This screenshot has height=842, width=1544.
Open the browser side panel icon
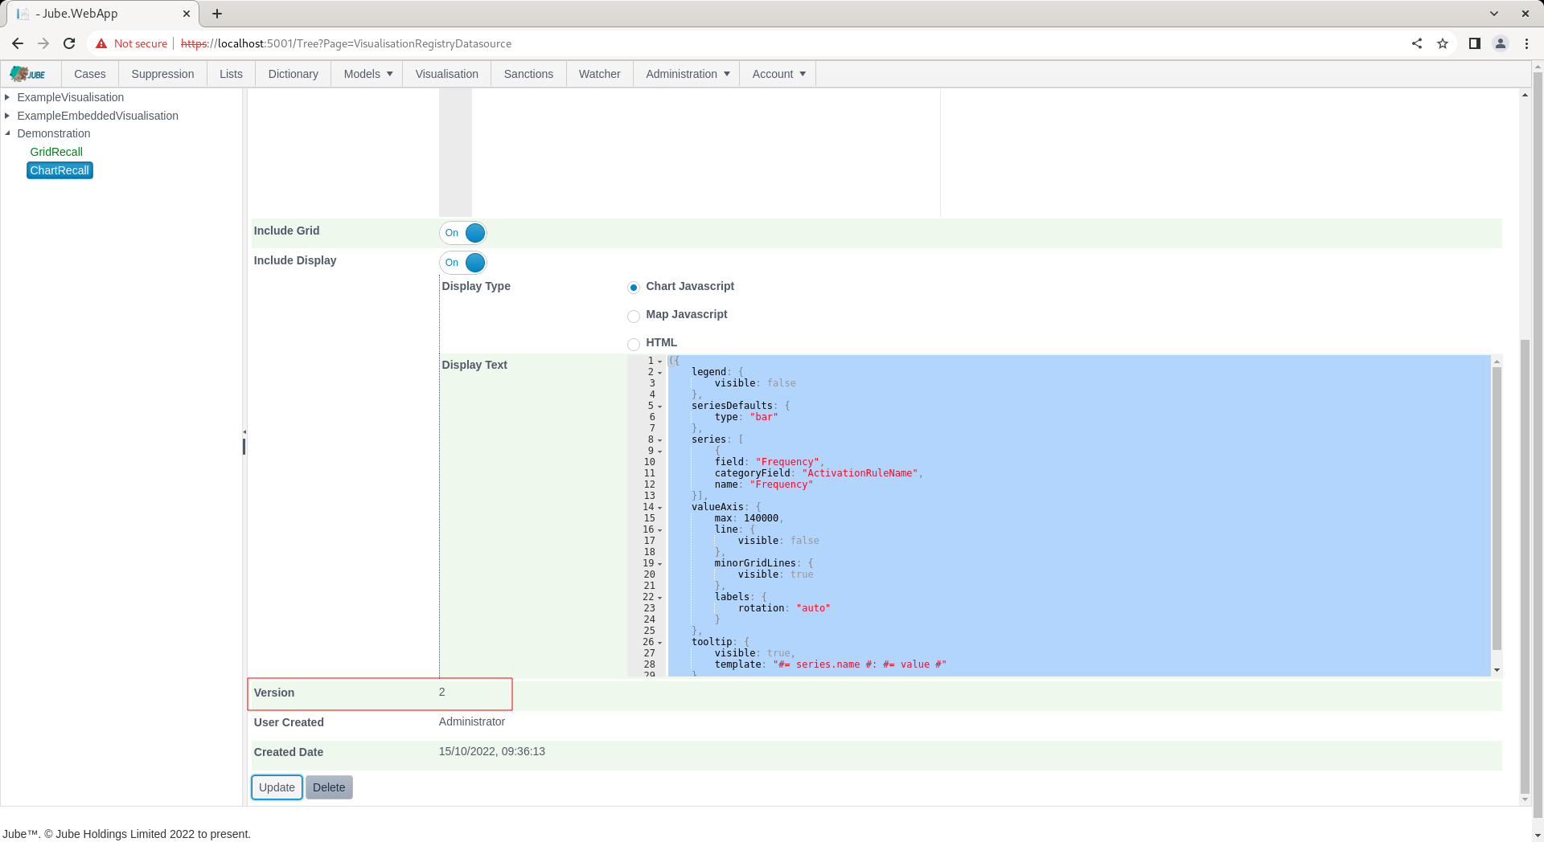(1474, 43)
